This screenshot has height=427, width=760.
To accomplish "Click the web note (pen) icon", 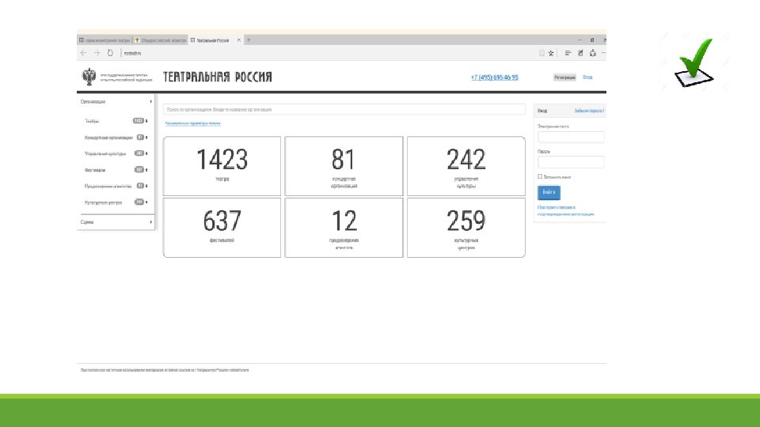I will tap(580, 53).
